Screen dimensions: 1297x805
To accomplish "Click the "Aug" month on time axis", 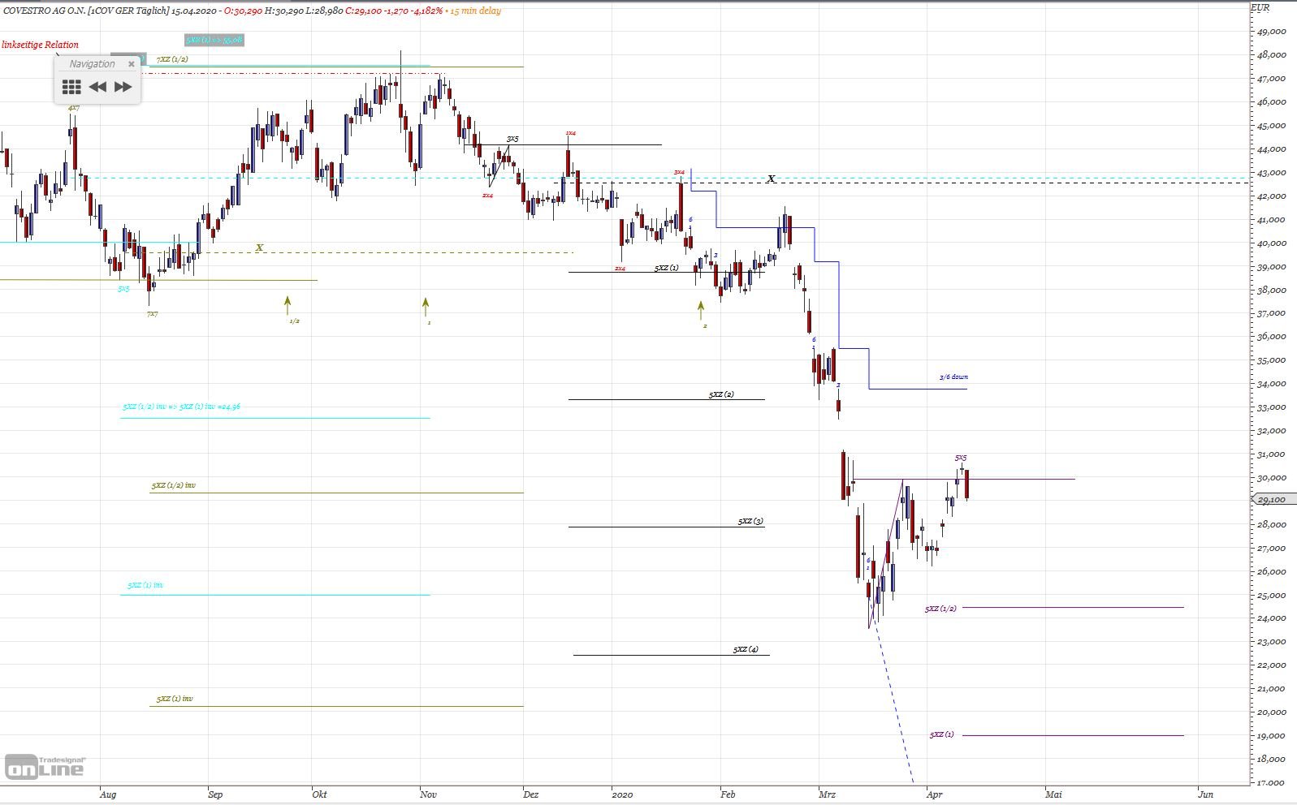I will click(107, 794).
